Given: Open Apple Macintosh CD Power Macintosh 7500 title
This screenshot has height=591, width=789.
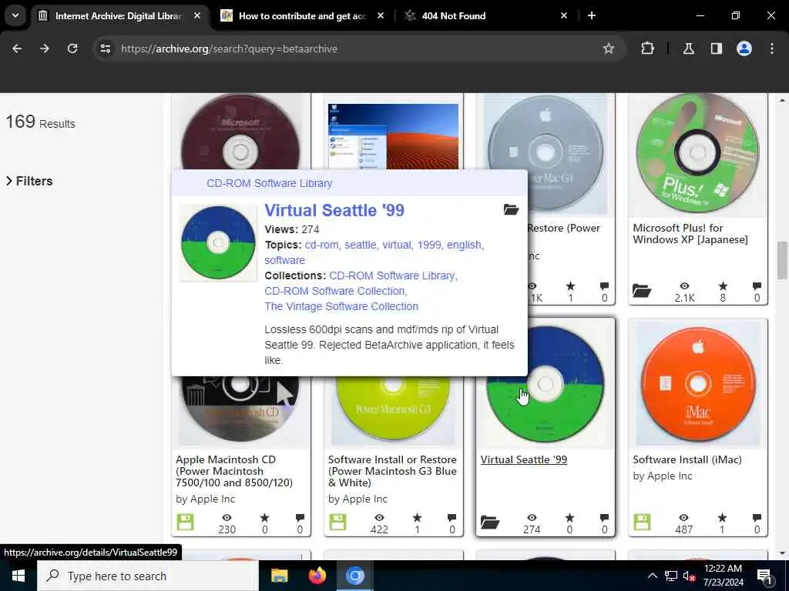Looking at the screenshot, I should [x=234, y=471].
